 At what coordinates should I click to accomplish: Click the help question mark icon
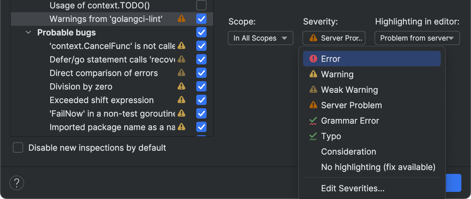click(17, 183)
